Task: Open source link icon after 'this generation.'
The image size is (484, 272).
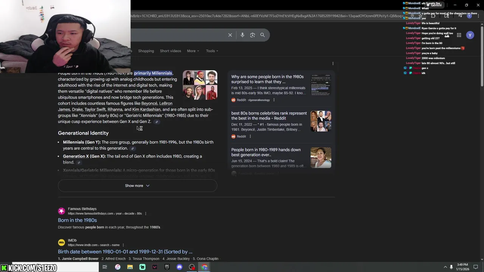Action: pos(132,148)
